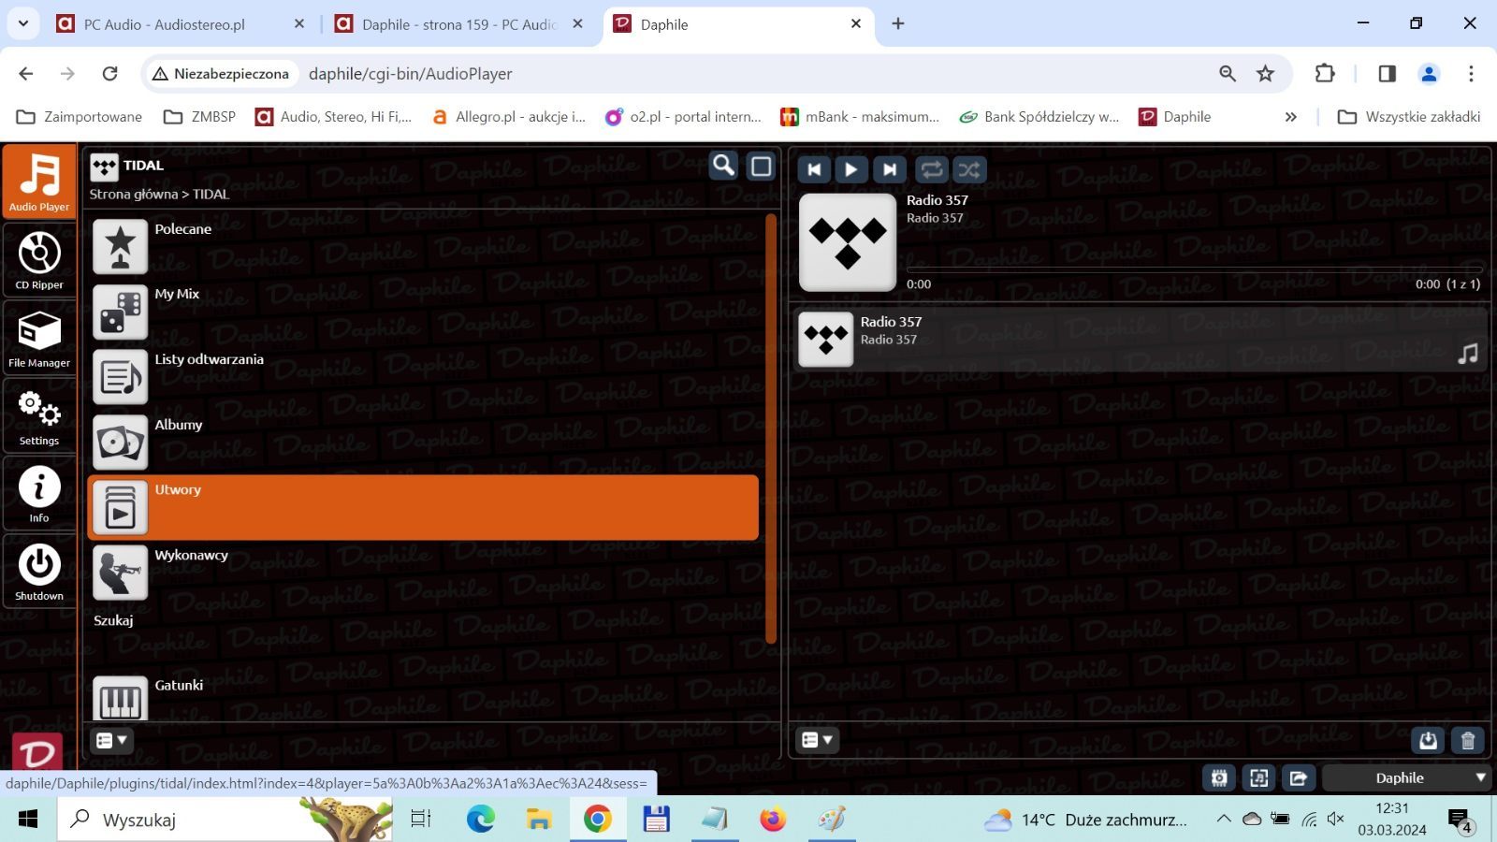Open the Daphile player selection dropdown
The width and height of the screenshot is (1497, 842).
click(1406, 777)
